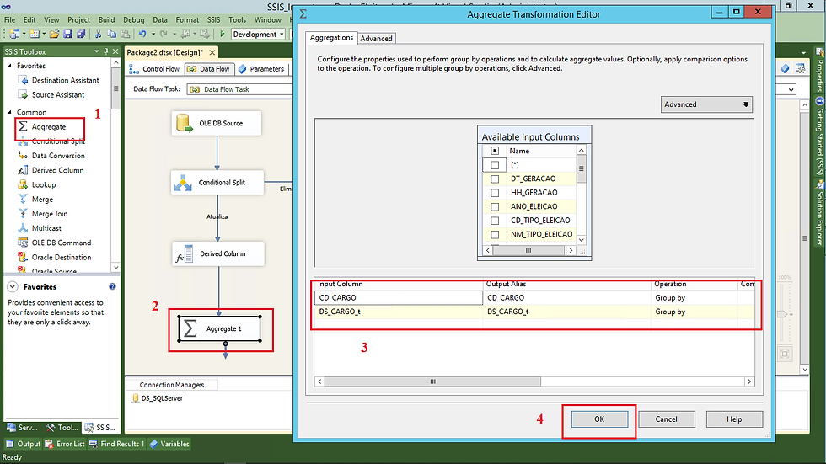Collapse the Favorites group in toolbox

[x=9, y=66]
